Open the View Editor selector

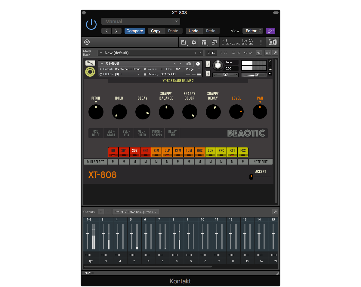tap(253, 31)
